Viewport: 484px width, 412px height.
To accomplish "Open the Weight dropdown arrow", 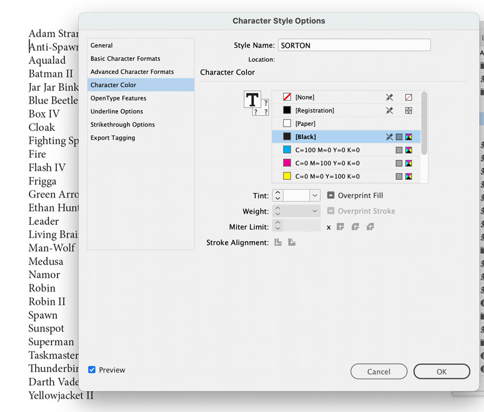I will point(315,211).
